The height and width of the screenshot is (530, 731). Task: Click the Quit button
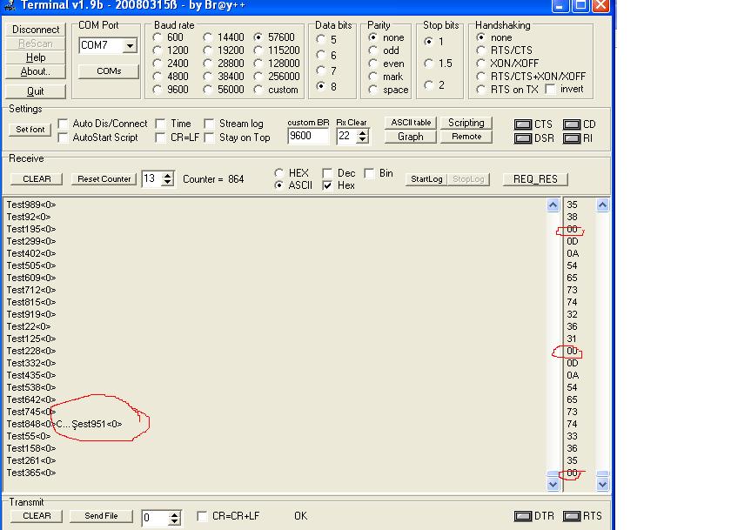[36, 91]
